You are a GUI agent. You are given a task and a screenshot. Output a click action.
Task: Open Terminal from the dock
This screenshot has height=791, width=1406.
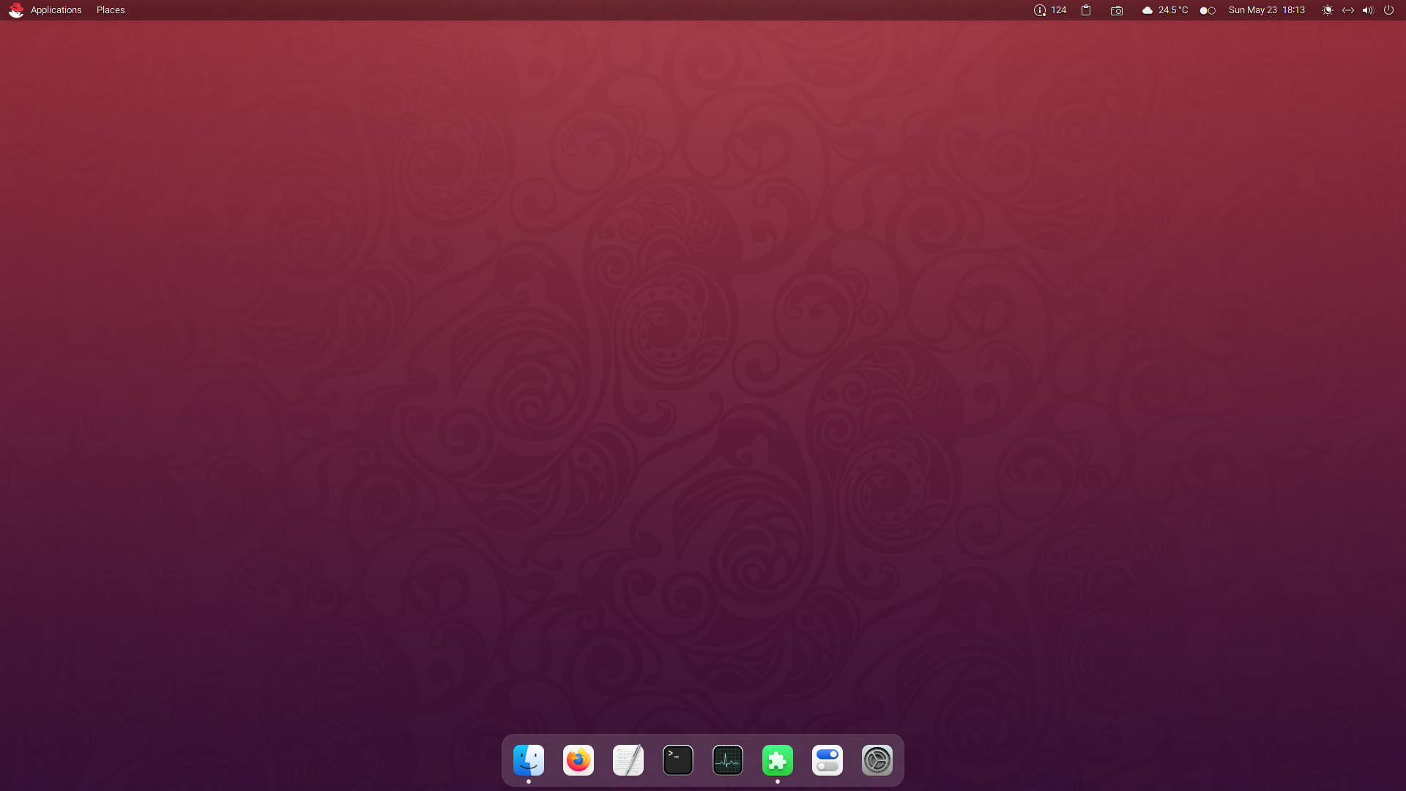tap(678, 760)
